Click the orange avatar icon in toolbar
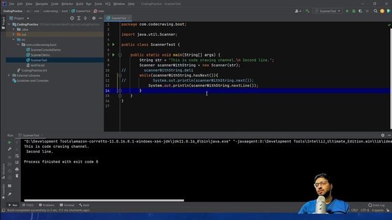Image resolution: width=392 pixels, height=220 pixels. pyautogui.click(x=382, y=11)
